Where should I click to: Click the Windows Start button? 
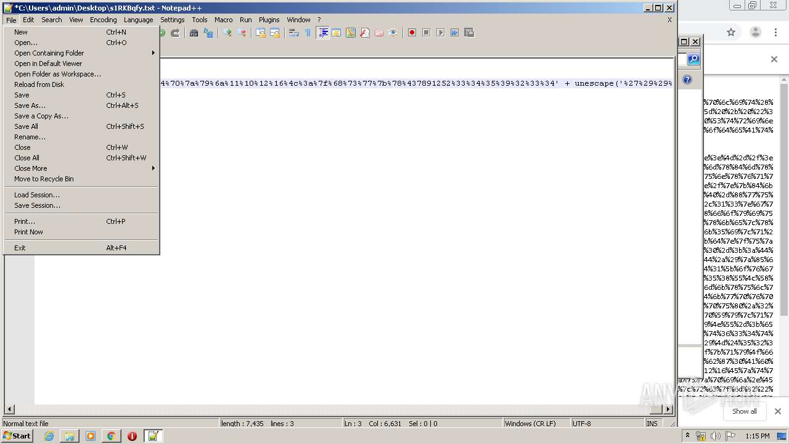pyautogui.click(x=17, y=436)
